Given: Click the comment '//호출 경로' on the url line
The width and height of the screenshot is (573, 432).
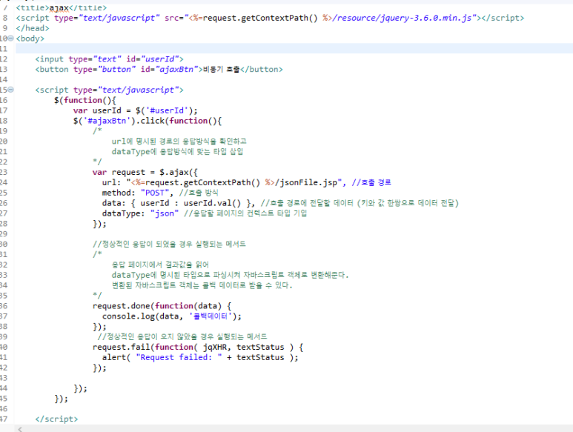Looking at the screenshot, I should click(371, 182).
